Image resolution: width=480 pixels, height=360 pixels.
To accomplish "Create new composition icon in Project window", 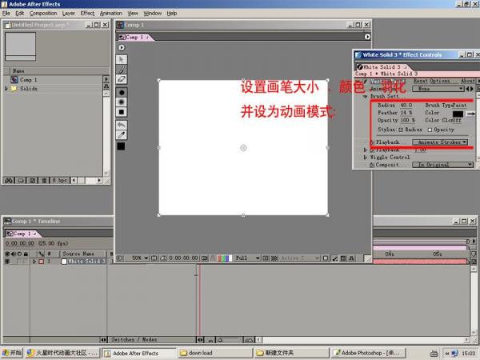I will point(32,180).
